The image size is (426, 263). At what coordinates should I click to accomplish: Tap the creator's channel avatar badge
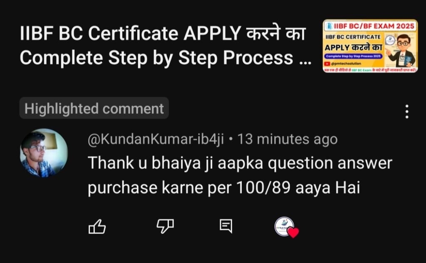coord(284,226)
